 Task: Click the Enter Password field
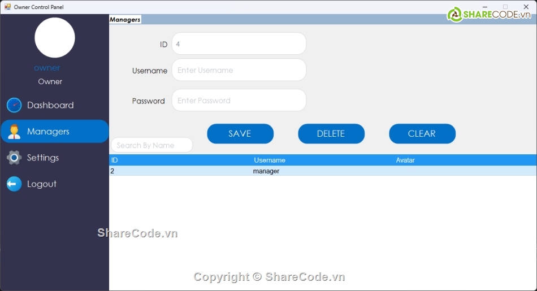239,101
